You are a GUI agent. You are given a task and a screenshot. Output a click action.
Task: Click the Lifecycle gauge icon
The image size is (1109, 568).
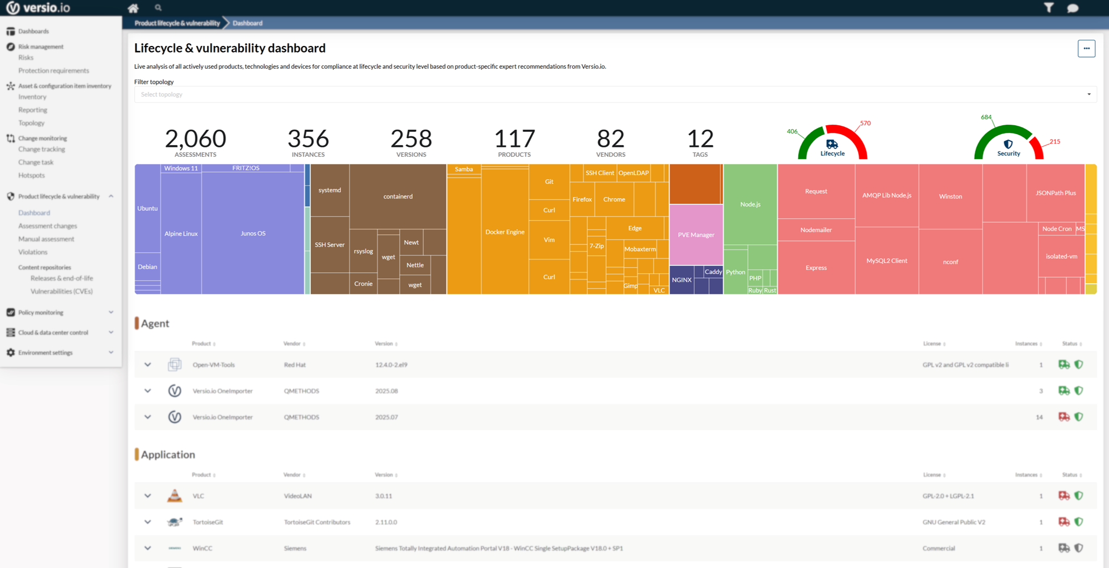[x=832, y=145]
